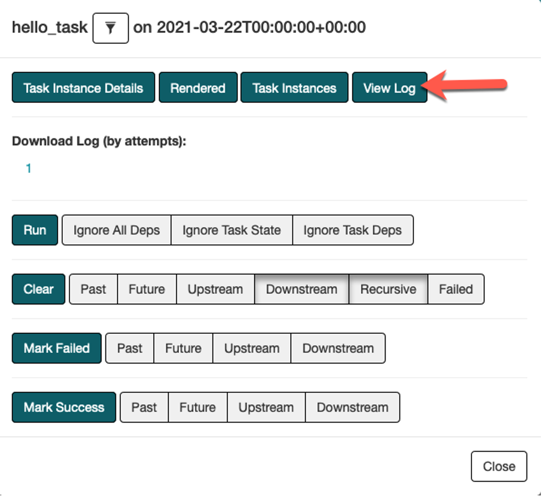
Task: Click the Mark Success button
Action: coord(64,407)
